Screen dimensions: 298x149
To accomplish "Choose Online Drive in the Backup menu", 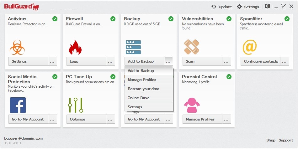I will click(139, 98).
